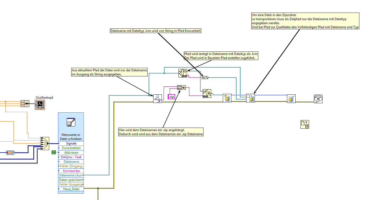Click the SGL build array node

25,103
